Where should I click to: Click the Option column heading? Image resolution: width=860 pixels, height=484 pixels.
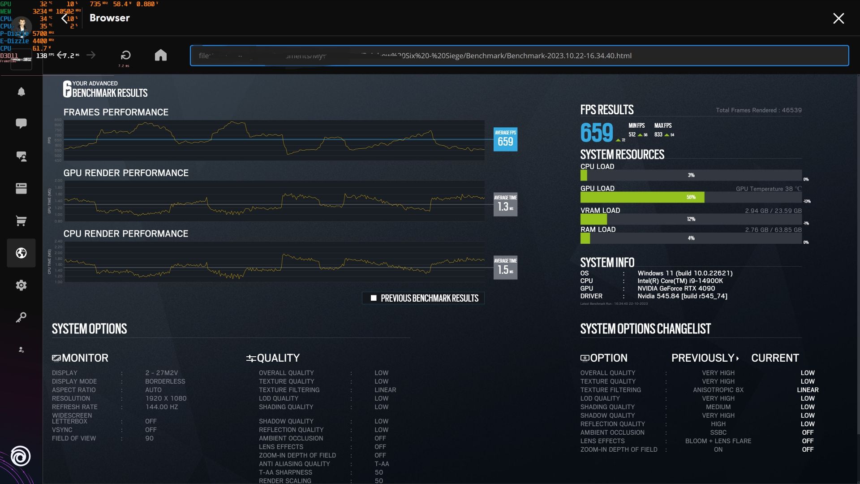tap(604, 358)
